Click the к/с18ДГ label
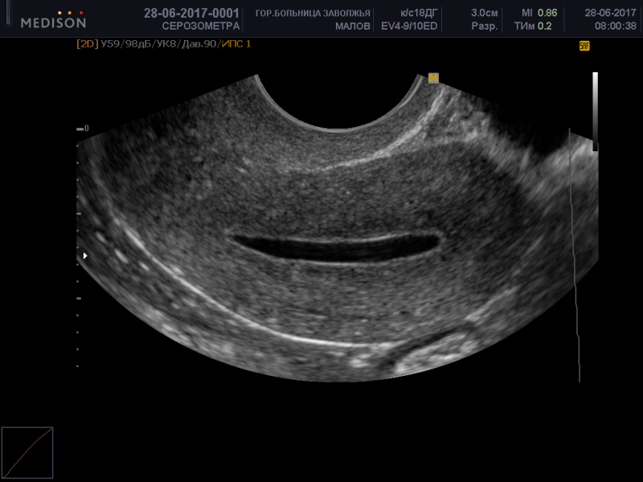The image size is (643, 482). click(x=419, y=13)
